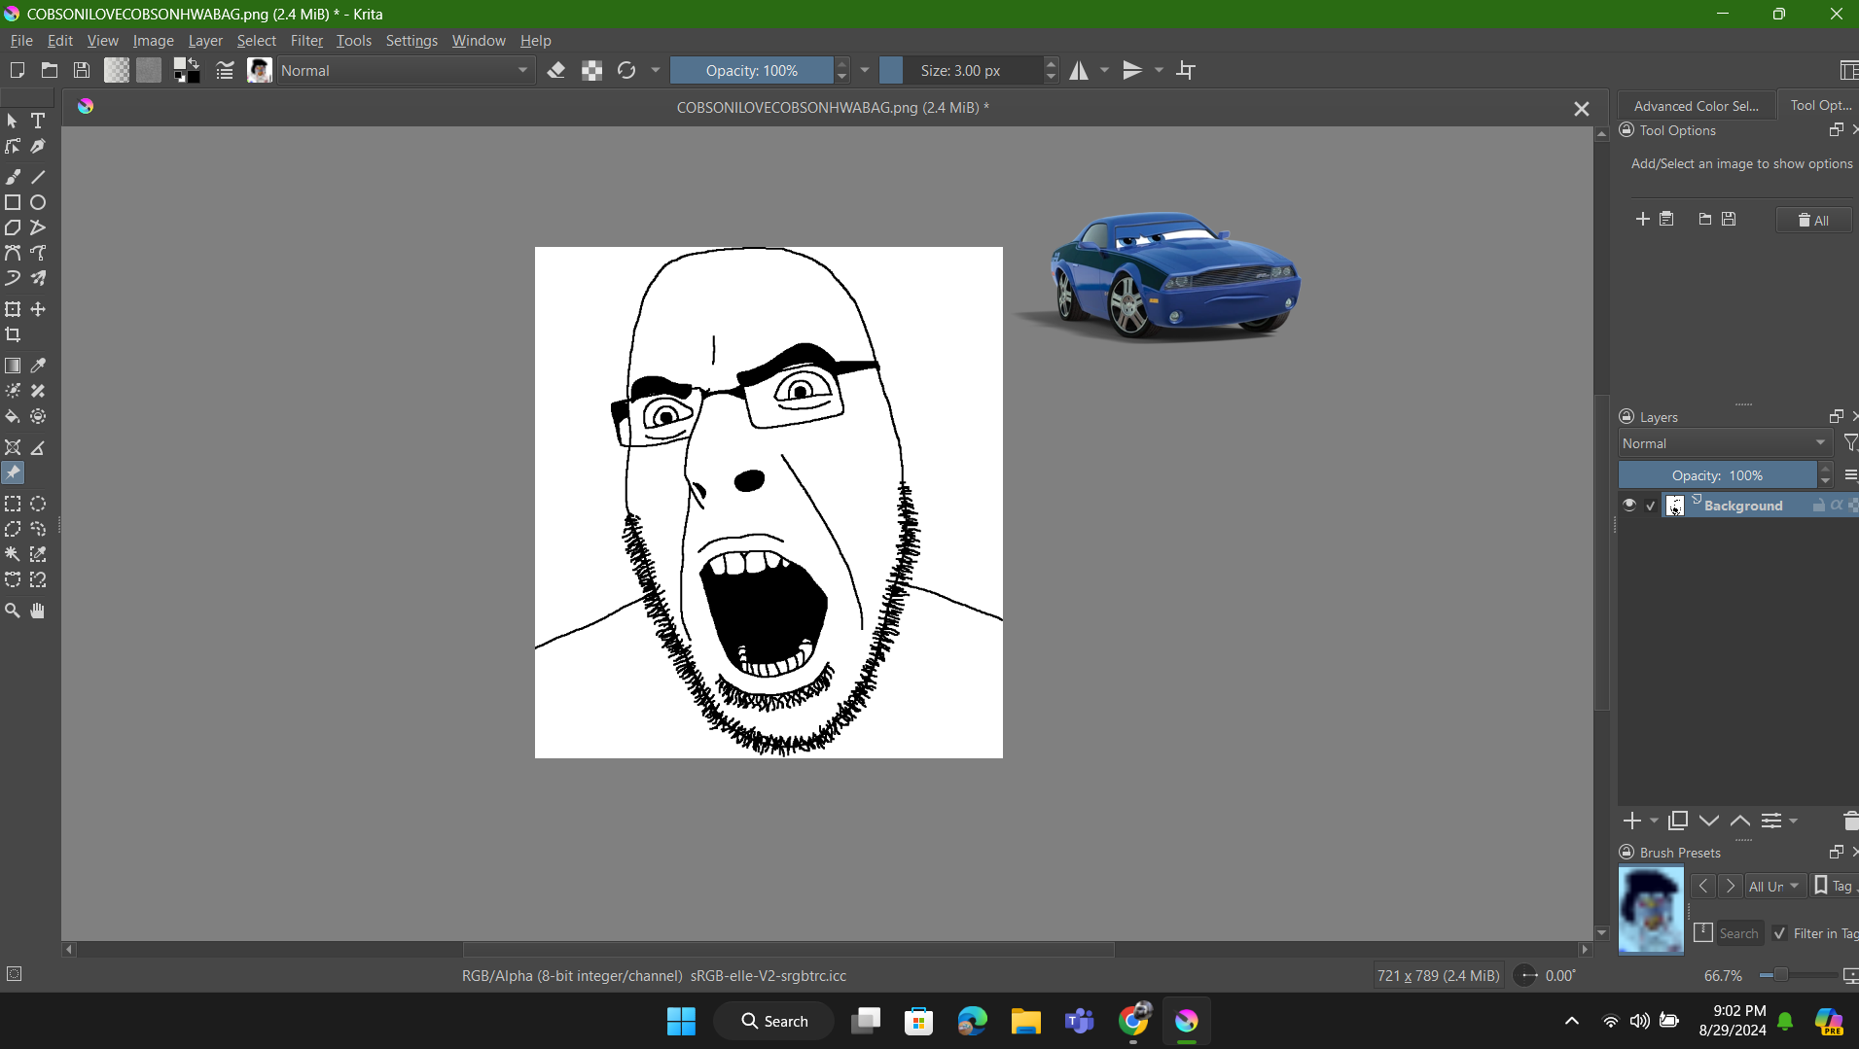The width and height of the screenshot is (1859, 1049).
Task: Duplicate the current layer
Action: (1678, 821)
